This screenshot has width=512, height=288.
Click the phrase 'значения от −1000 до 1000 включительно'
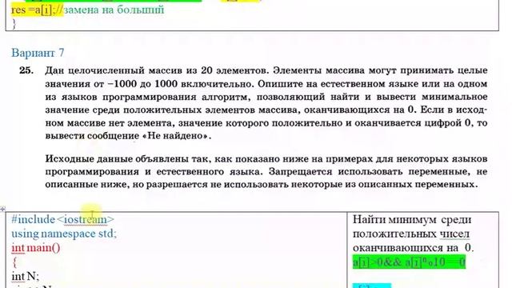tap(150, 84)
